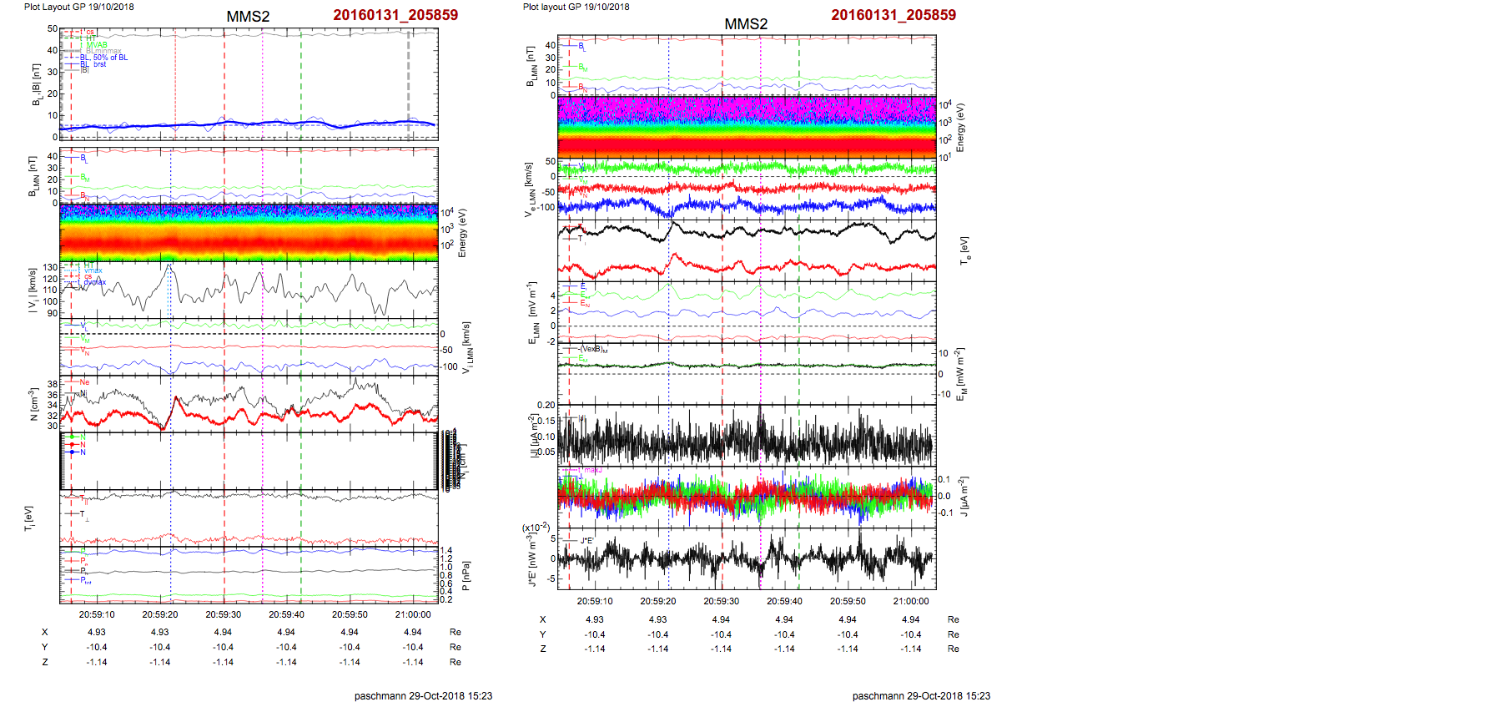Click the left 'paschmann 29-Oct-2018 15:23' footer text

pyautogui.click(x=423, y=695)
